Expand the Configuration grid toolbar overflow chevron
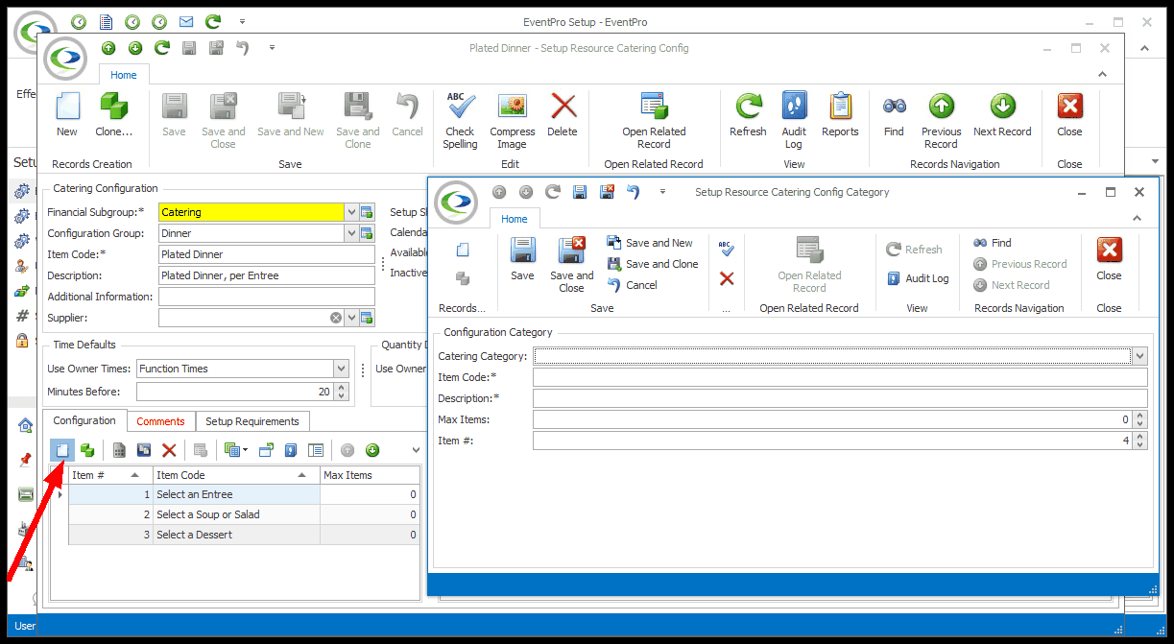This screenshot has width=1174, height=644. coord(416,450)
